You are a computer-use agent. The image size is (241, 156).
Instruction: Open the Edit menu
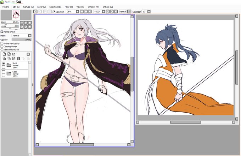[x=16, y=7]
